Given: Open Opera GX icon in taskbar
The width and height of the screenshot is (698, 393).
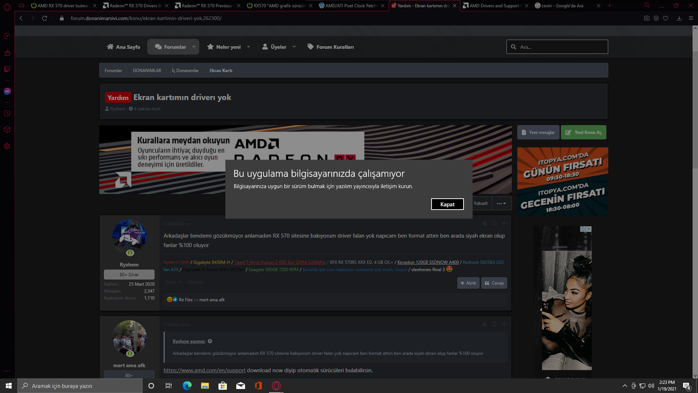Looking at the screenshot, I should pos(276,386).
